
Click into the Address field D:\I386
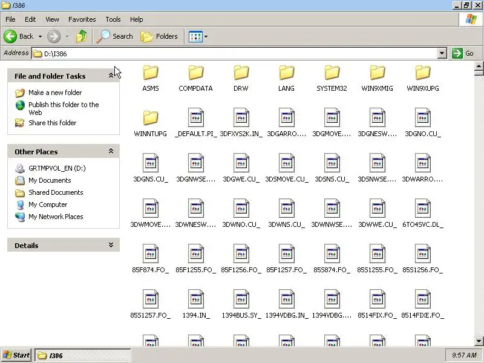click(235, 53)
